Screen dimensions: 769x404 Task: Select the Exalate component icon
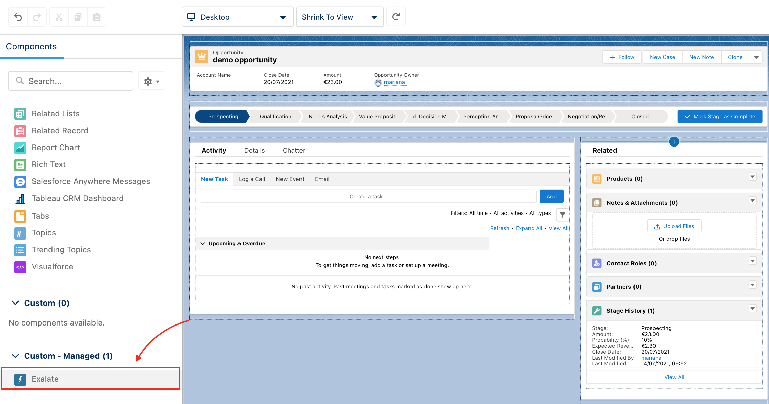tap(20, 379)
